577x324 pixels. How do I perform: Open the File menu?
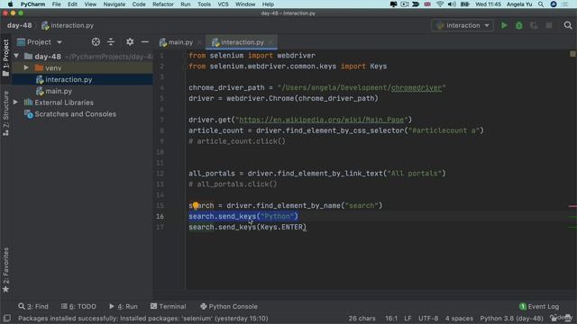coord(56,4)
